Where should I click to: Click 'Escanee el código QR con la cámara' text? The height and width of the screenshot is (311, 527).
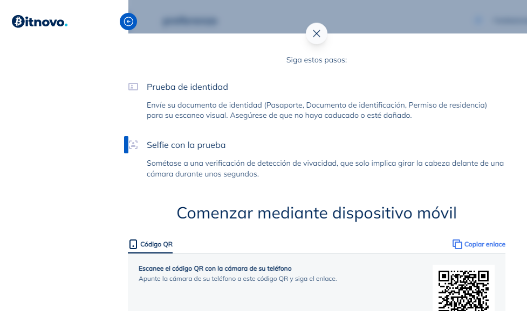(x=215, y=268)
